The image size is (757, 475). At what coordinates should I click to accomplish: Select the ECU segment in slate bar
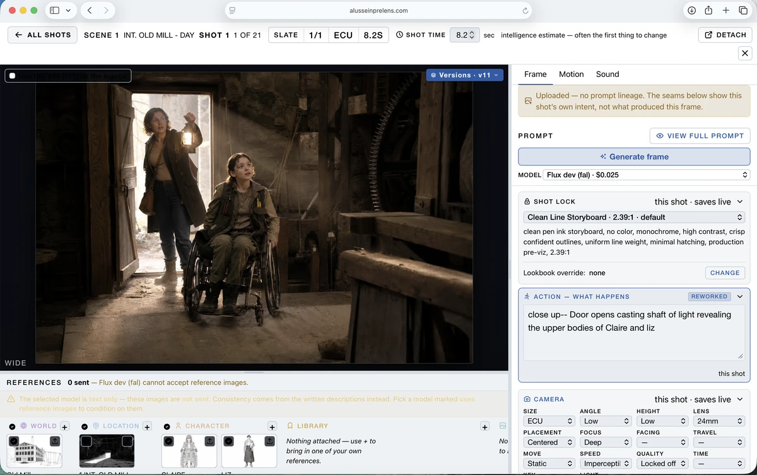pos(343,35)
